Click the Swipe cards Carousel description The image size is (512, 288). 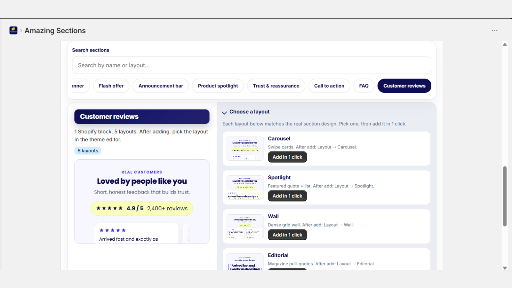pos(312,147)
